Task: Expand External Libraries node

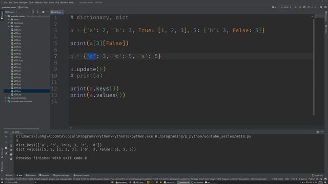Action: coord(6,98)
